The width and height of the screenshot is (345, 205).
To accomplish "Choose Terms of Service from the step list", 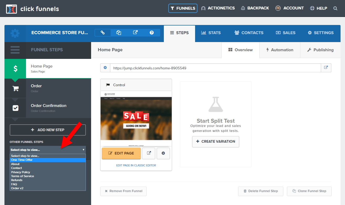I will (48, 176).
